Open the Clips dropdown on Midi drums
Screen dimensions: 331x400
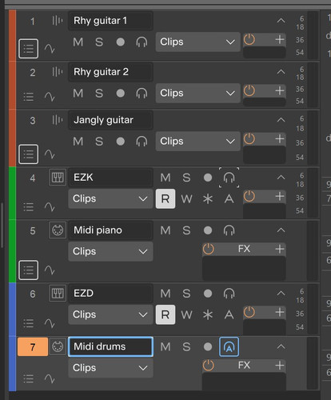[x=110, y=368]
